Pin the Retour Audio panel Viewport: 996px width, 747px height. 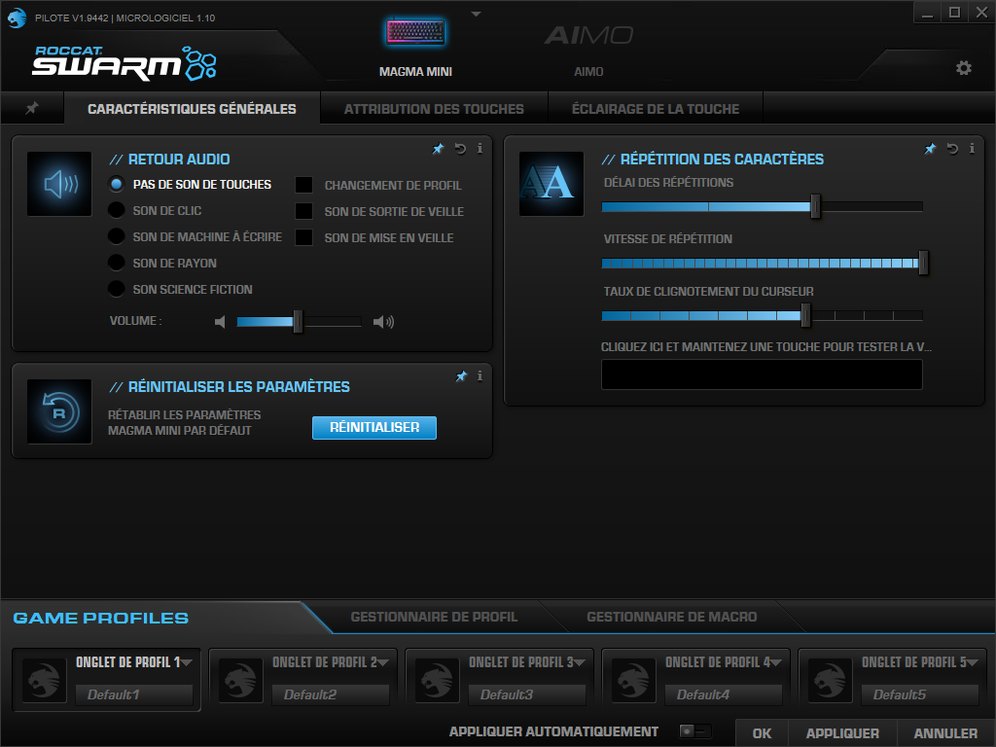click(x=439, y=149)
